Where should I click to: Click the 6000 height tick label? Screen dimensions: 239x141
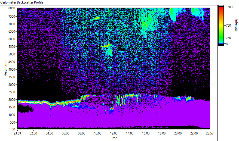[x=12, y=39]
